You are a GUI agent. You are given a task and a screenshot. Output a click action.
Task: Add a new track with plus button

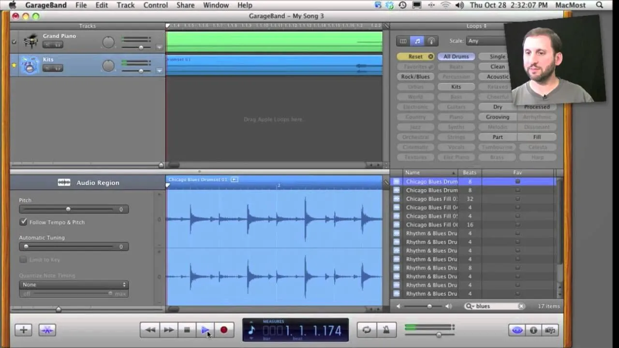click(x=23, y=330)
